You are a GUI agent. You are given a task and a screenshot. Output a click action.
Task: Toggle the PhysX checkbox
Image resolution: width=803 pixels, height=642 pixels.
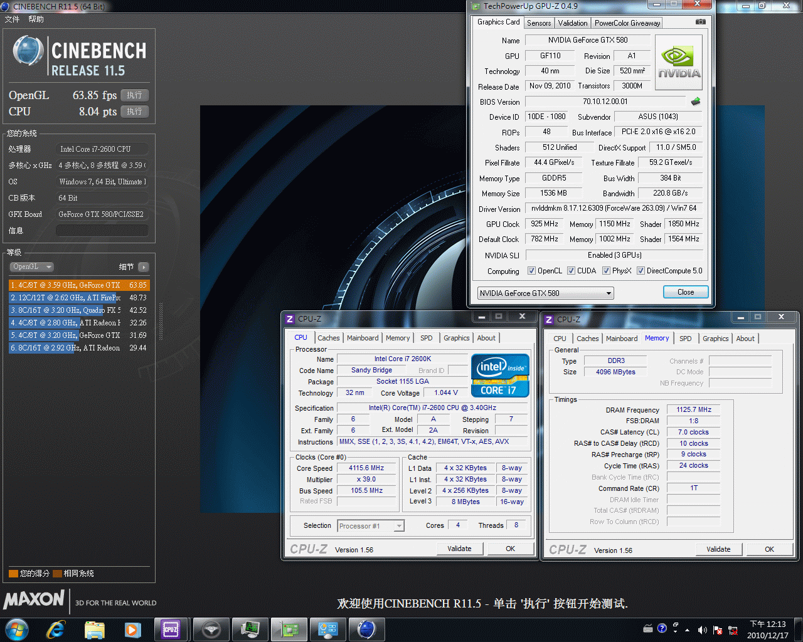pos(607,271)
